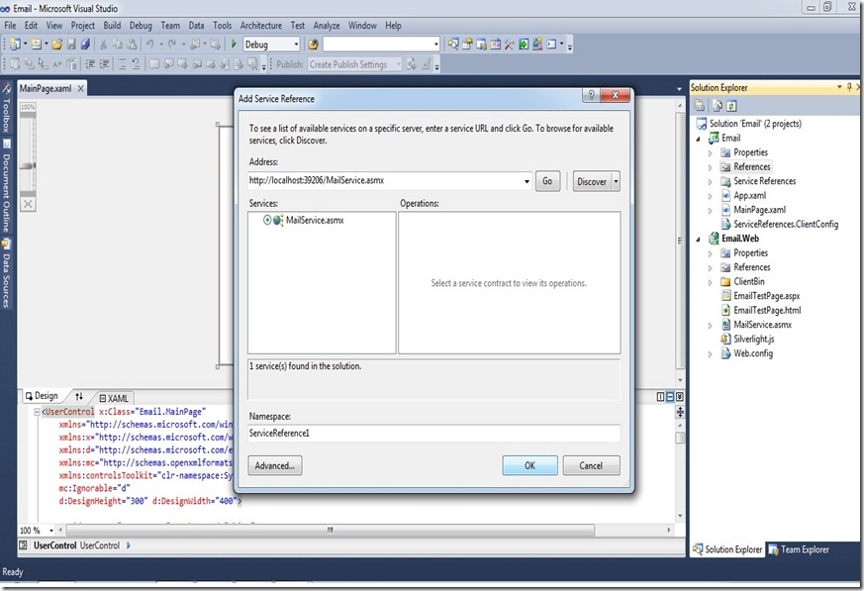Click the Increase Indent toolbar icon
This screenshot has width=864, height=591.
point(104,64)
